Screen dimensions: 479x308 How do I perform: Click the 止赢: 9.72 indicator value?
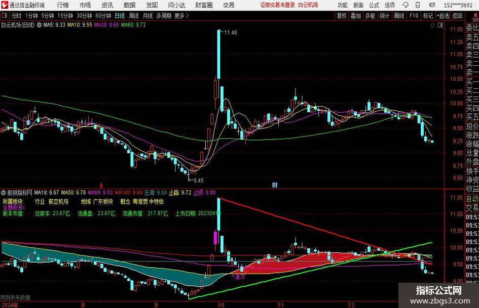(180, 193)
